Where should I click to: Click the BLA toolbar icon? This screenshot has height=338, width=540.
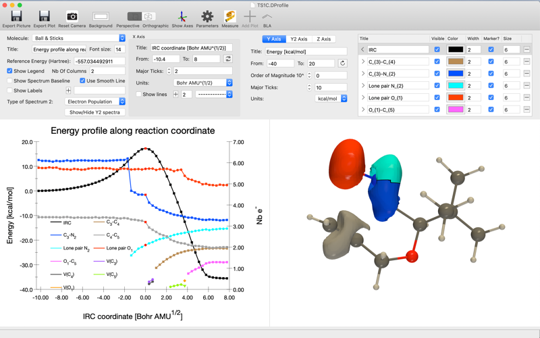coord(267,16)
